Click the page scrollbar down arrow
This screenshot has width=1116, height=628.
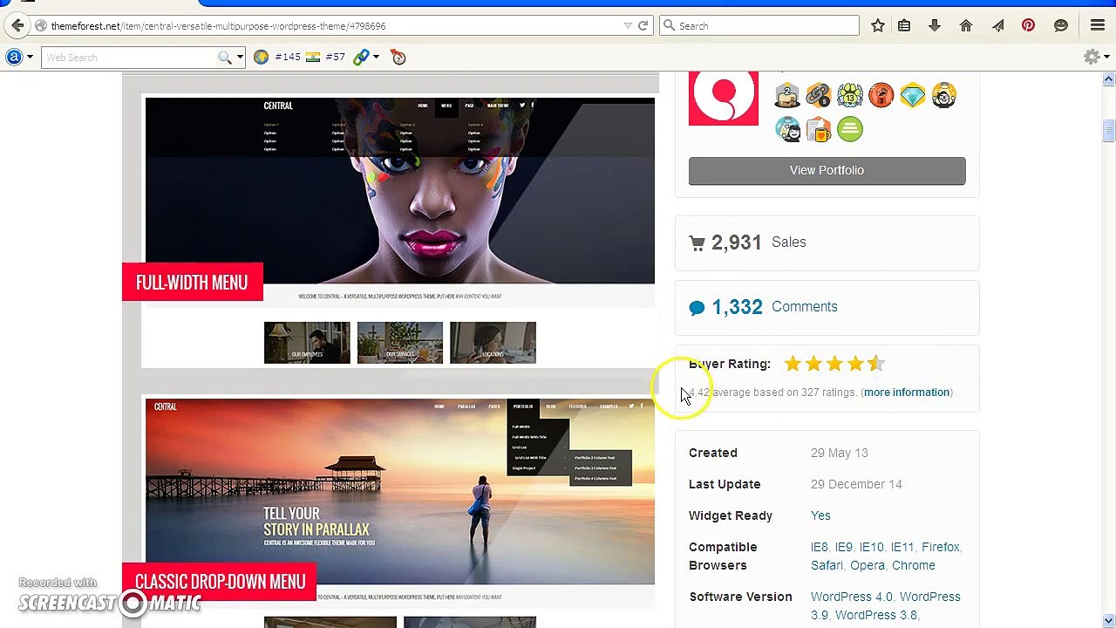coord(1108,620)
